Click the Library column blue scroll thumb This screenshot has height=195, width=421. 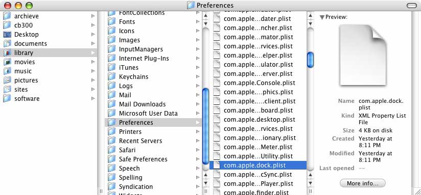[205, 126]
